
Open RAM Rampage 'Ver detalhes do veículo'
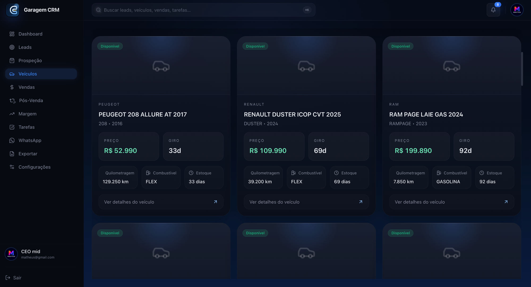pos(452,202)
